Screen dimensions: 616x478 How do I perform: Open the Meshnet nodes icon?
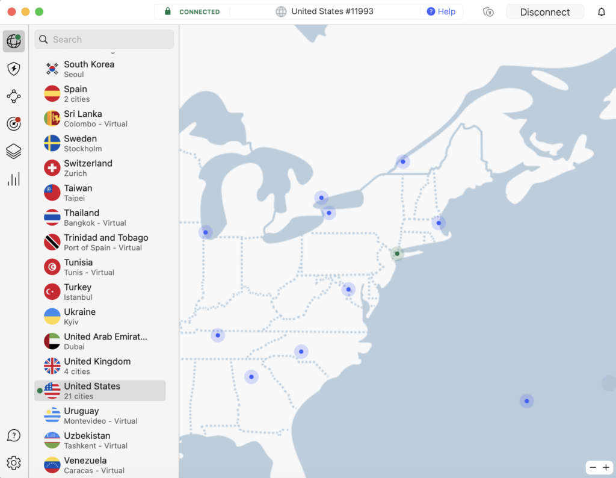(14, 96)
